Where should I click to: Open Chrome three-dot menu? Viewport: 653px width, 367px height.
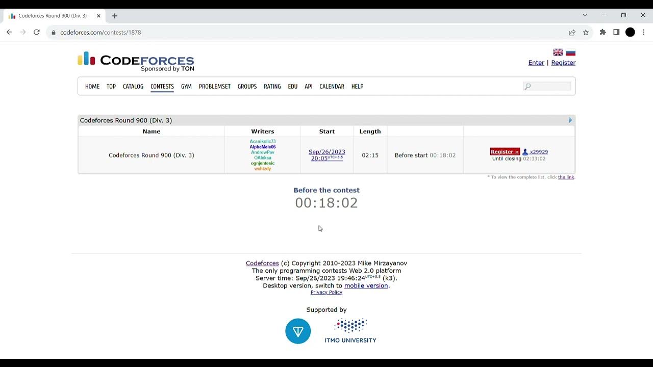click(x=644, y=32)
